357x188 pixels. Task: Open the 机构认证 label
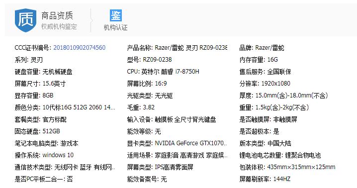(x=116, y=27)
